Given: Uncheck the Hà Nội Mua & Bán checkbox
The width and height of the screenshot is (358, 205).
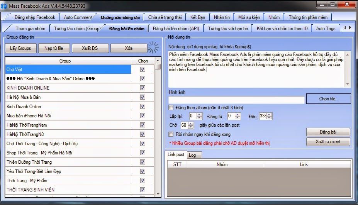Looking at the screenshot, I should pyautogui.click(x=143, y=97).
